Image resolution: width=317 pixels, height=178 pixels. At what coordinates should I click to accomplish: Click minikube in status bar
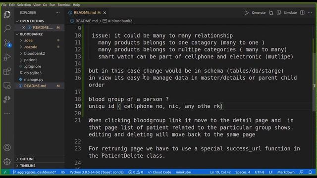tap(183, 172)
